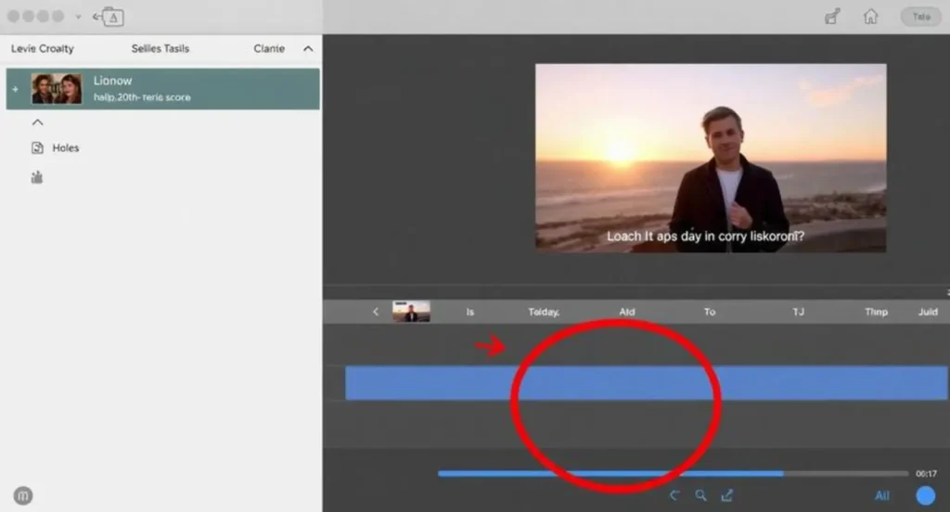This screenshot has height=512, width=950.
Task: Select the clip thumbnail in timeline header
Action: (x=411, y=312)
